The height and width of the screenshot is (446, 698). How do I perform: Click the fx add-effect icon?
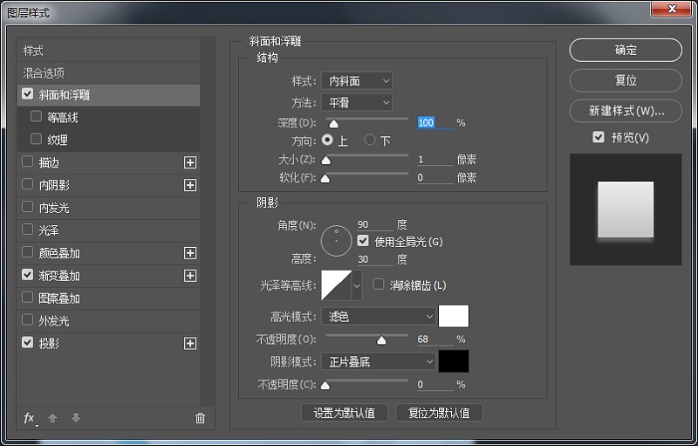pos(30,418)
